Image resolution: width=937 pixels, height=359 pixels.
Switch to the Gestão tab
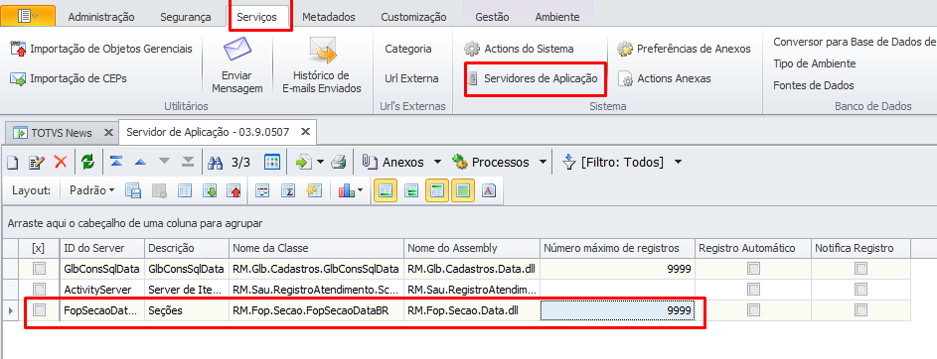[x=493, y=17]
